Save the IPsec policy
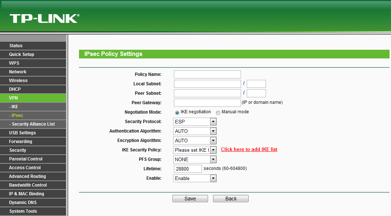 [x=190, y=199]
